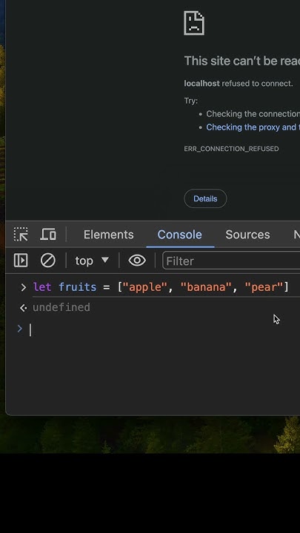300x533 pixels.
Task: Clear the console with the ban icon
Action: 48,261
